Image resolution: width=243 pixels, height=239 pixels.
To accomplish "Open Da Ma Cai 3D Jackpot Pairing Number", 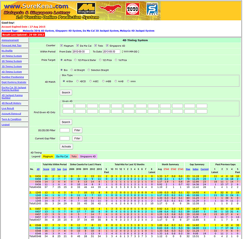I will 14,89.
